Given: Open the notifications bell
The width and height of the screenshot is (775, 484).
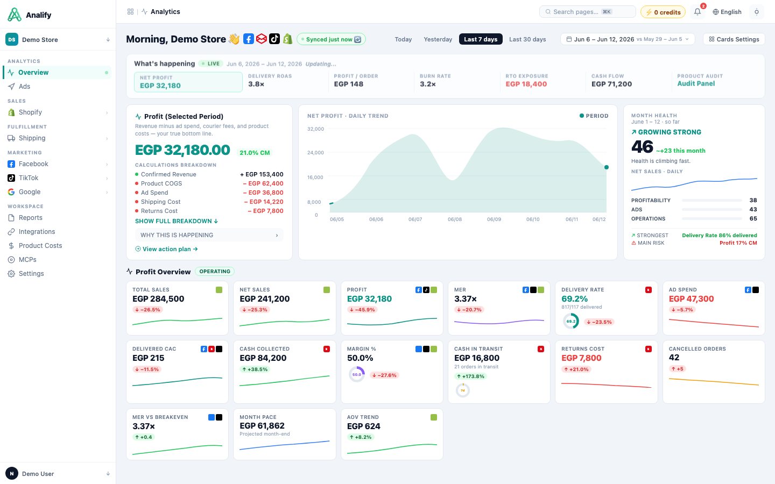Looking at the screenshot, I should click(697, 12).
